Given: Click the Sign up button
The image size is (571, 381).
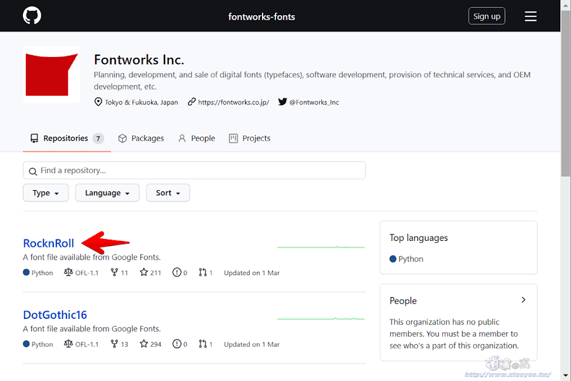Looking at the screenshot, I should pyautogui.click(x=487, y=16).
